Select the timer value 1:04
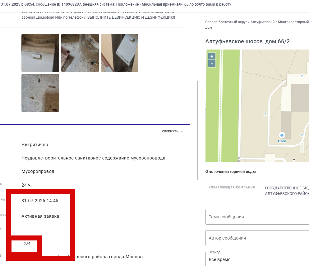This screenshot has height=266, width=309. 26,243
